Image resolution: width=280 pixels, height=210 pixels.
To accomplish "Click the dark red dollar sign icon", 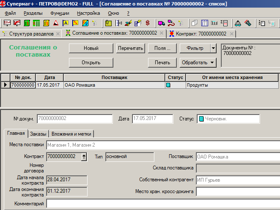I will (x=148, y=23).
